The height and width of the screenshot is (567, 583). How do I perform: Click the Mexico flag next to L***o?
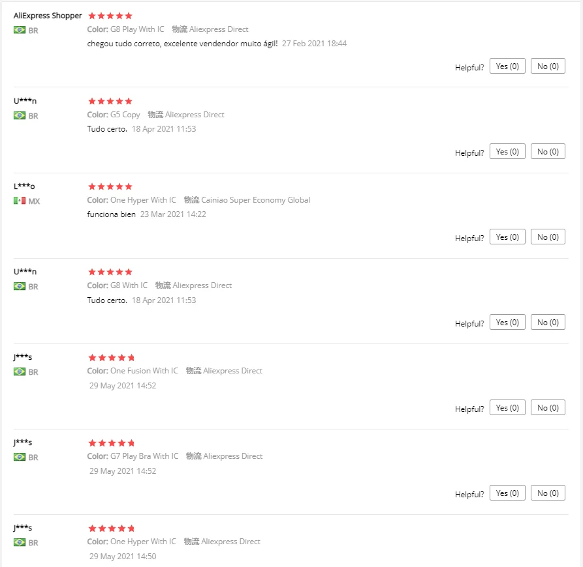[20, 201]
